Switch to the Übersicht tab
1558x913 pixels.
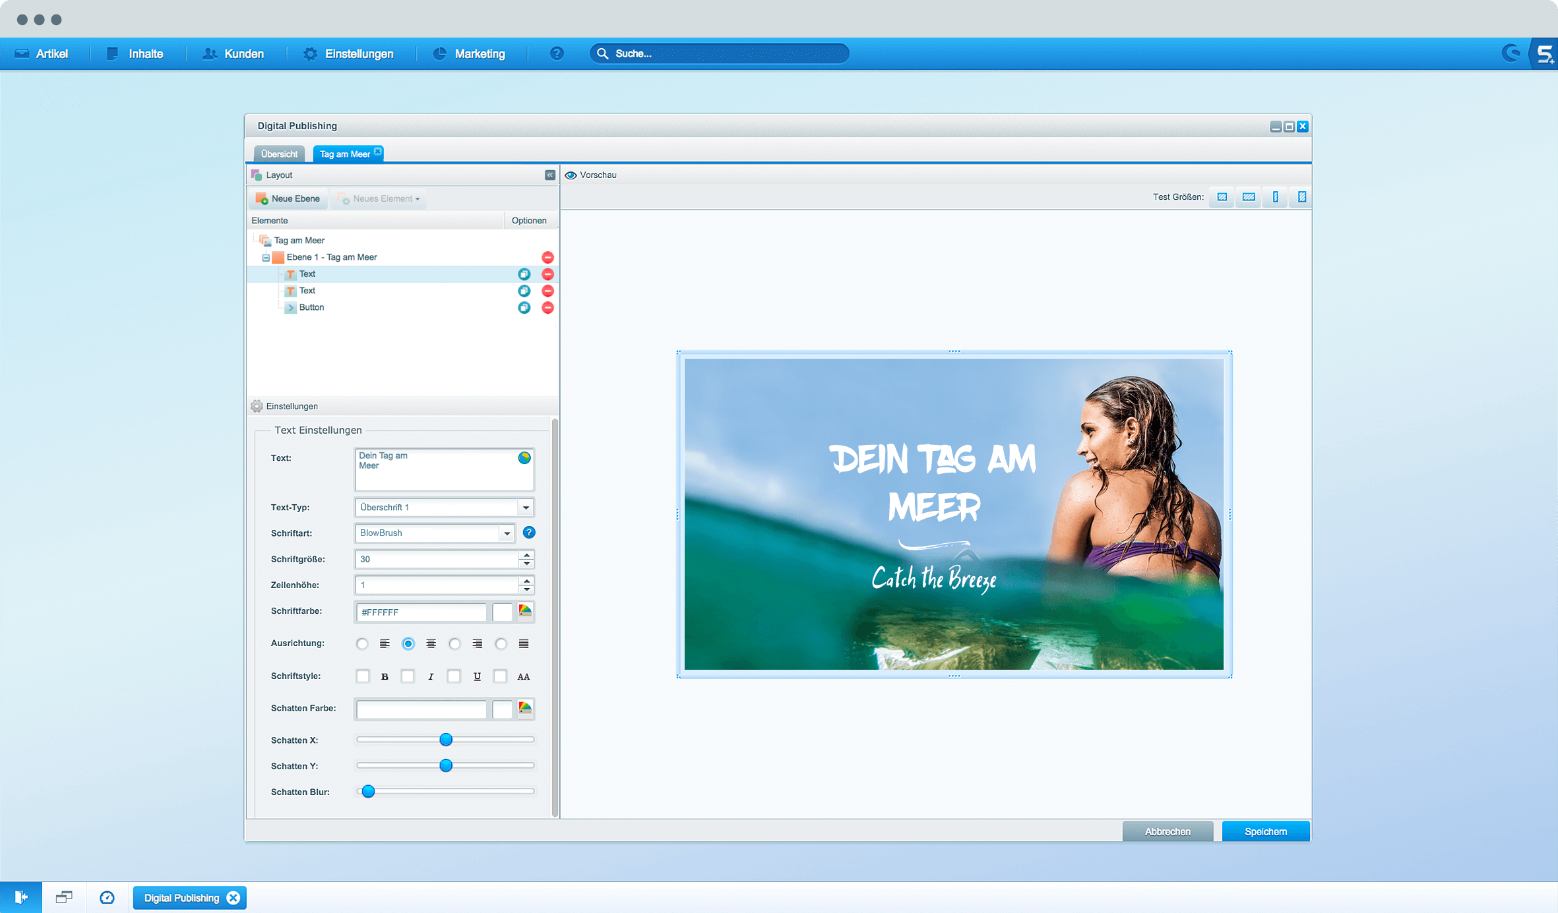tap(279, 154)
